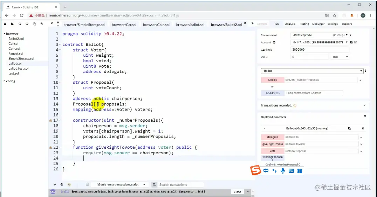Expand the delegate function parameters chevron
The image size is (377, 197).
point(361,137)
